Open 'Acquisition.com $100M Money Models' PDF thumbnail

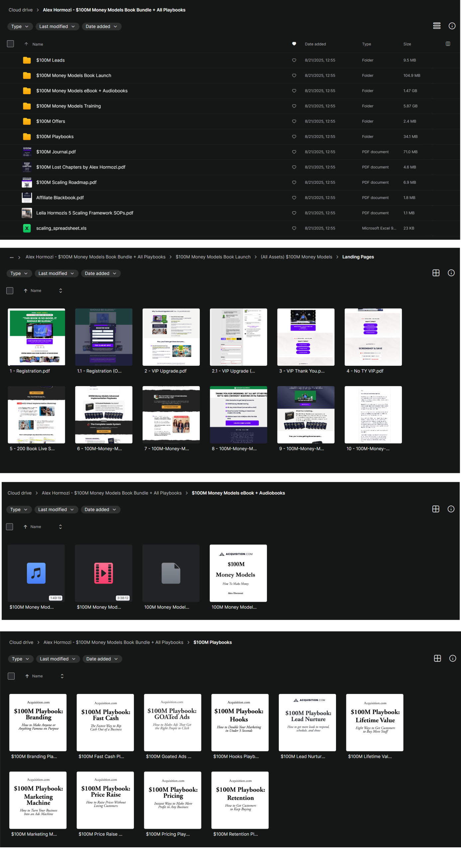tap(238, 573)
